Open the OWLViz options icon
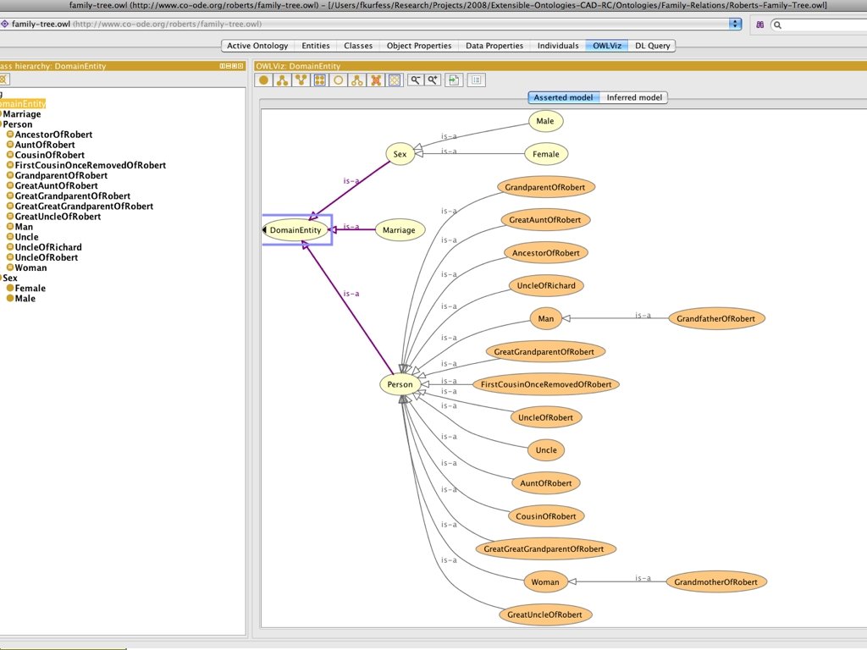Screen dimensions: 867x650 476,80
